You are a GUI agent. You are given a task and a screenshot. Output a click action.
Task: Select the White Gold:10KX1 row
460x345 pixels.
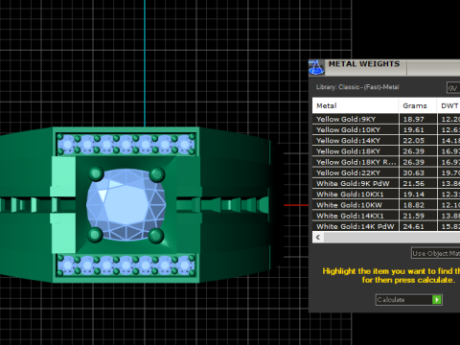coord(386,195)
